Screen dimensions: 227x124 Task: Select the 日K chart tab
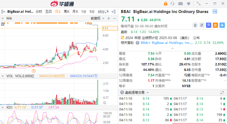click(x=58, y=12)
